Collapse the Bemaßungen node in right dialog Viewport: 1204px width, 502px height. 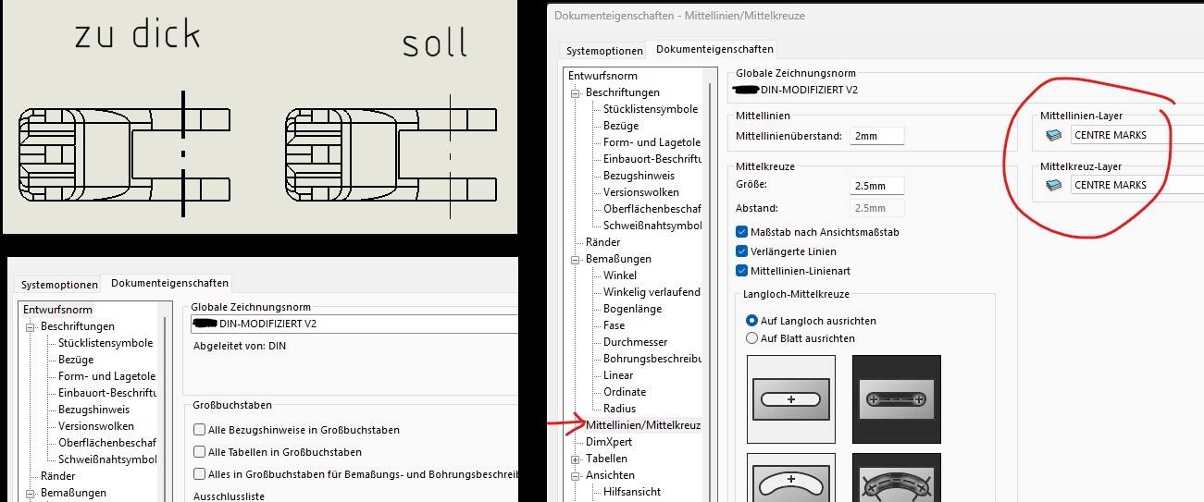click(575, 259)
